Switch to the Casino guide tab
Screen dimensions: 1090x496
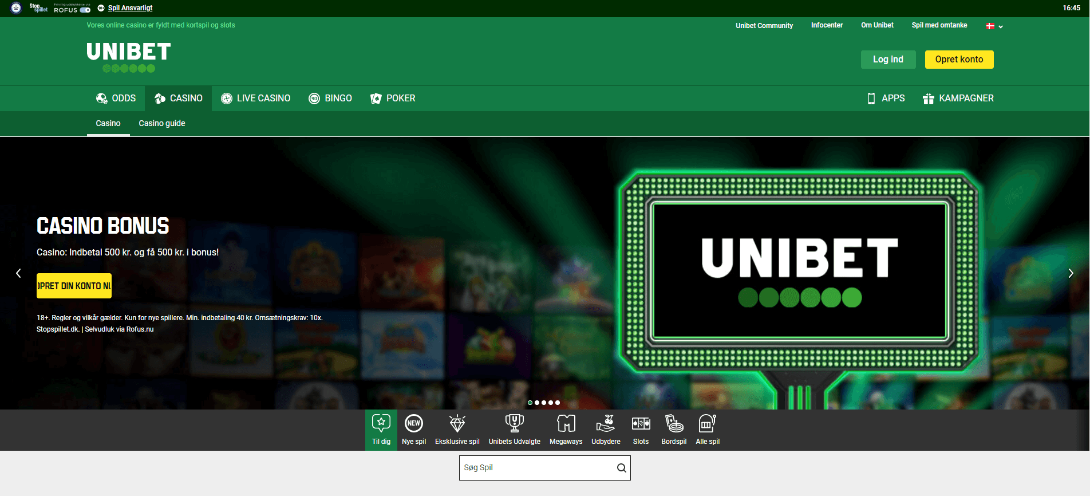[x=161, y=123]
